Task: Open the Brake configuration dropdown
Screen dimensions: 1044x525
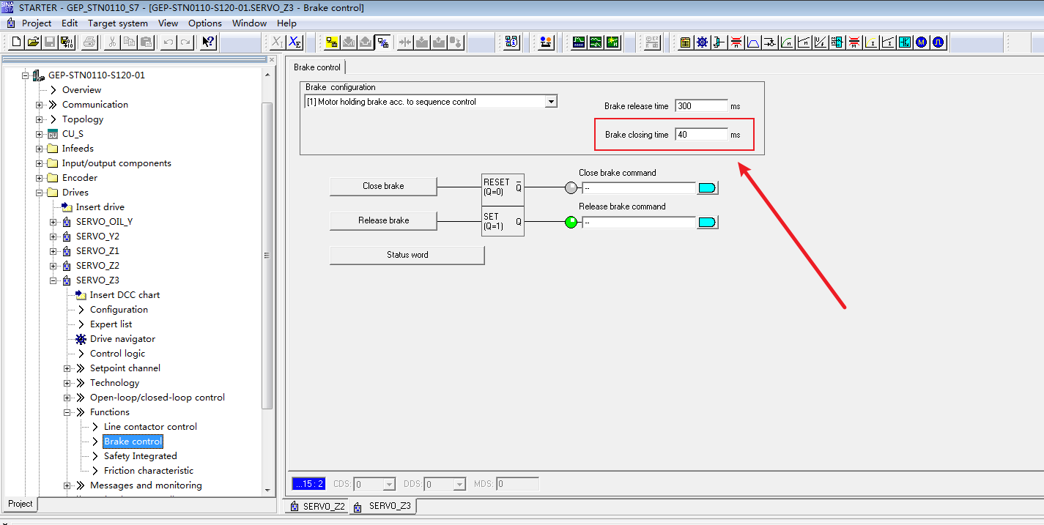Action: coord(551,102)
